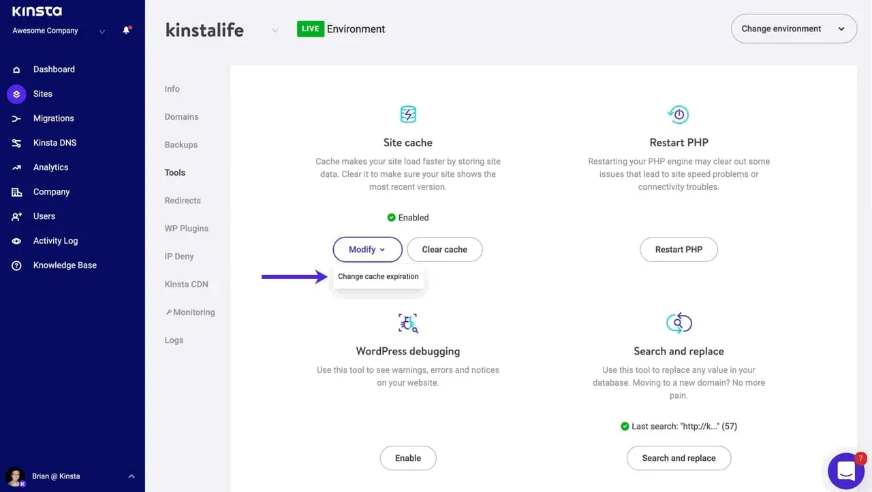
Task: Click the green Enabled check icon
Action: tap(391, 218)
